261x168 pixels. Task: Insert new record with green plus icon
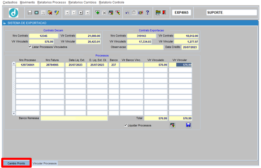point(97,13)
